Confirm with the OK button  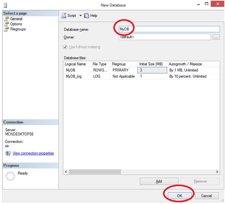point(179,196)
